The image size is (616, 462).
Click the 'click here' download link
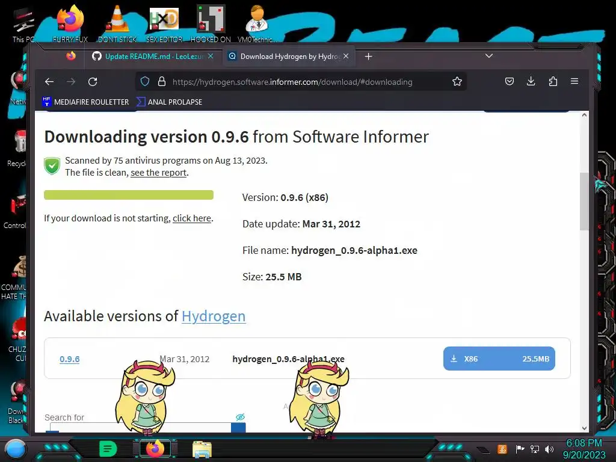click(192, 218)
